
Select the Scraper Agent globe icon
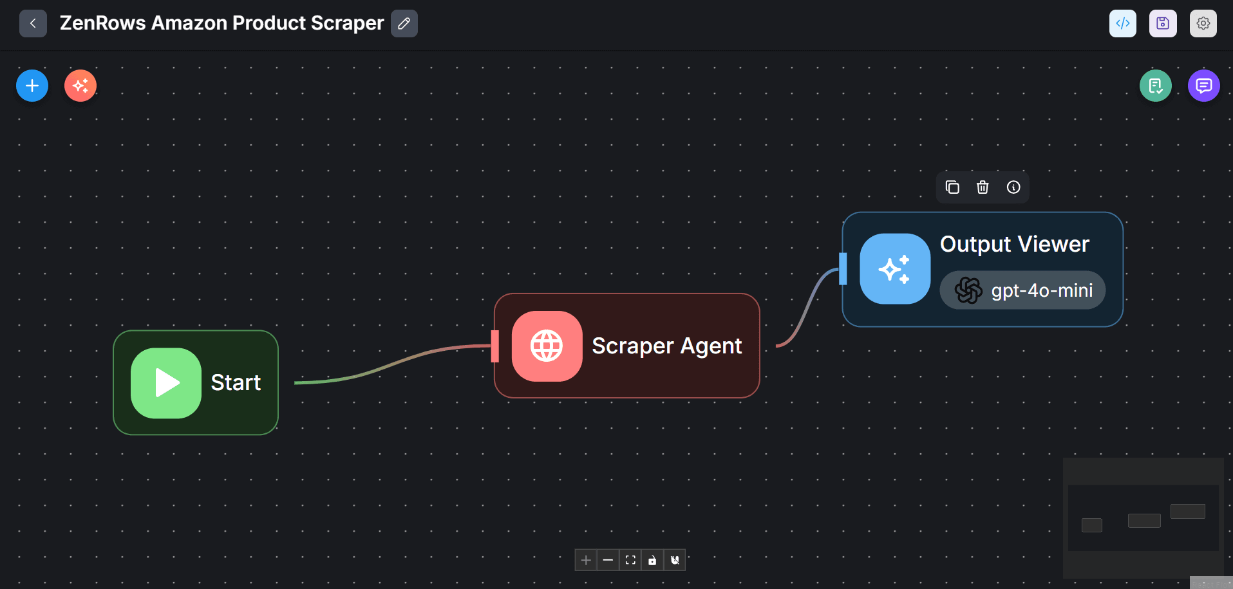tap(547, 346)
